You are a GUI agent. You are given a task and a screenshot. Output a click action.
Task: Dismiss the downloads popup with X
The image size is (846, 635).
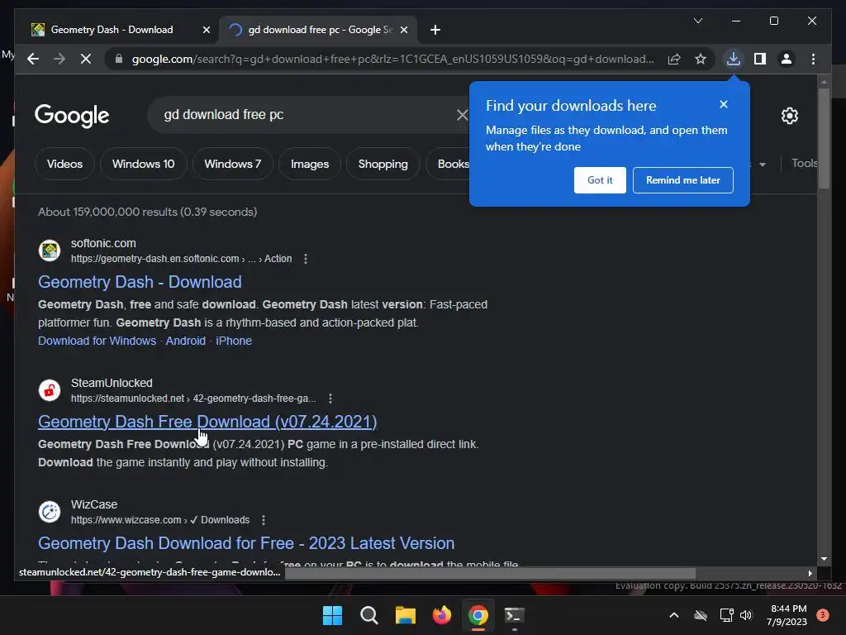pos(724,104)
